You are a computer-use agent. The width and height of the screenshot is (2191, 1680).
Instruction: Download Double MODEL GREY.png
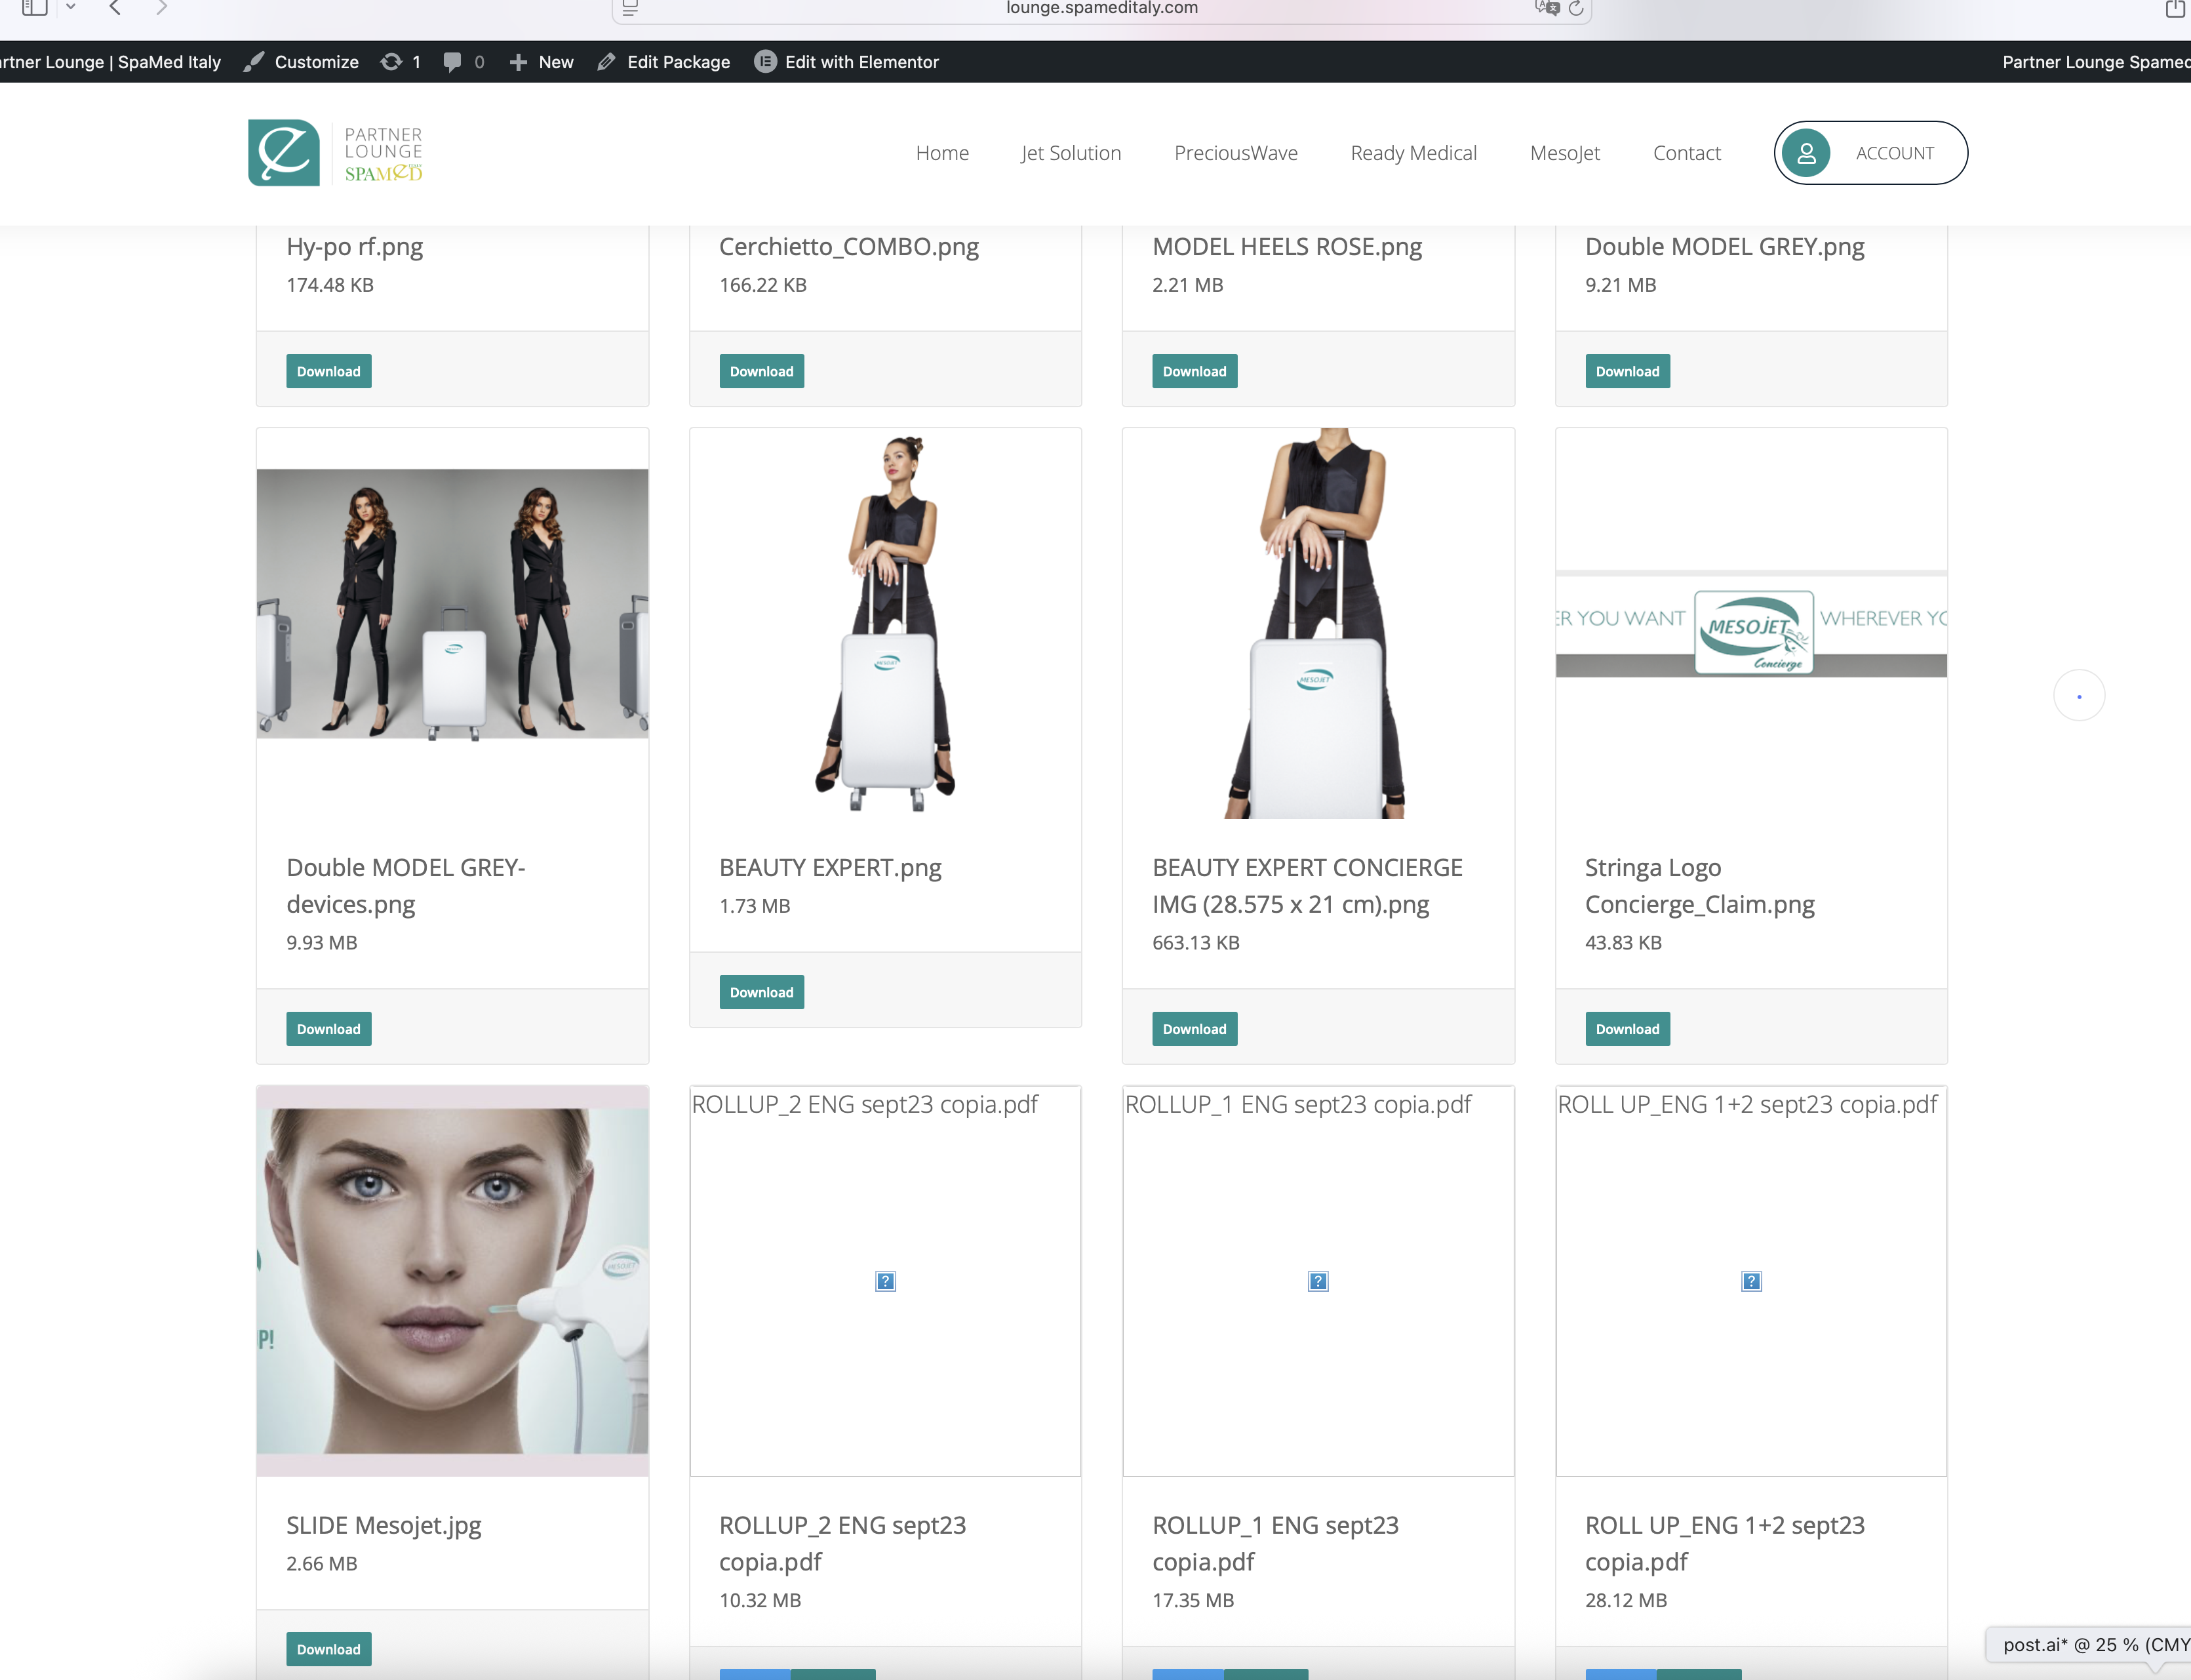pos(1627,371)
